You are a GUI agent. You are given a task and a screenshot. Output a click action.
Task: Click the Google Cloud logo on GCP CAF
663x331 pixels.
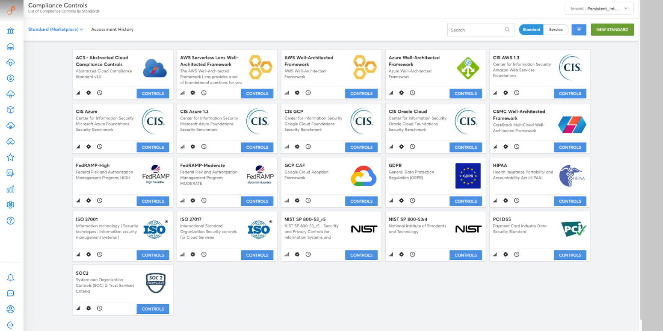pos(363,176)
